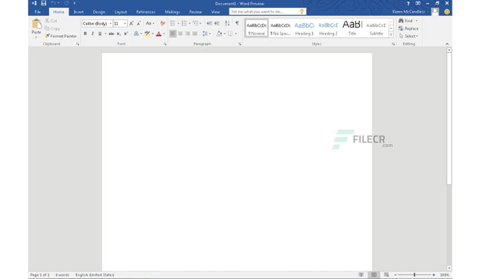Toggle Justify alignment
The height and width of the screenshot is (279, 483).
tap(195, 34)
